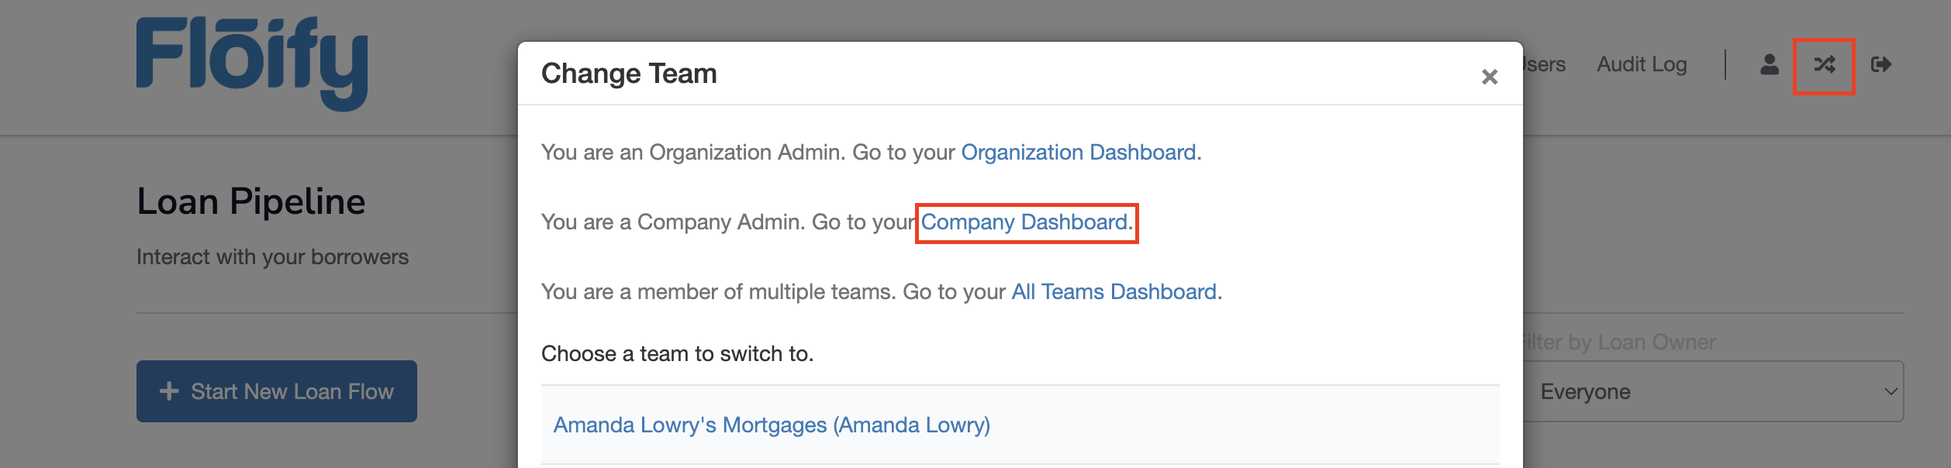The height and width of the screenshot is (468, 1951).
Task: Click the Filter by Loan Owner label
Action: pos(1621,342)
